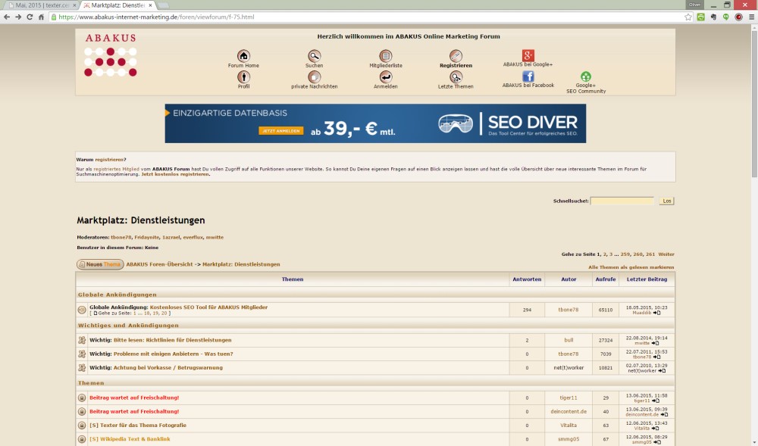Image resolution: width=758 pixels, height=446 pixels.
Task: Click the ABAKUS Google+ icon
Action: click(528, 55)
